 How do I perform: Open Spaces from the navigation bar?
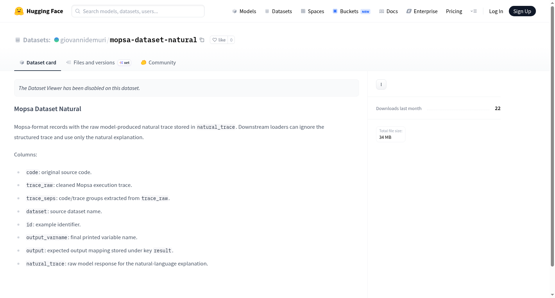313,11
